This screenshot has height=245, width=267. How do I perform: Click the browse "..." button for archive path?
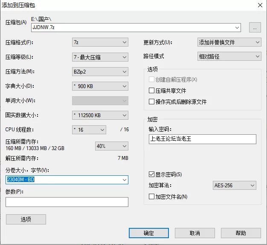pos(255,27)
